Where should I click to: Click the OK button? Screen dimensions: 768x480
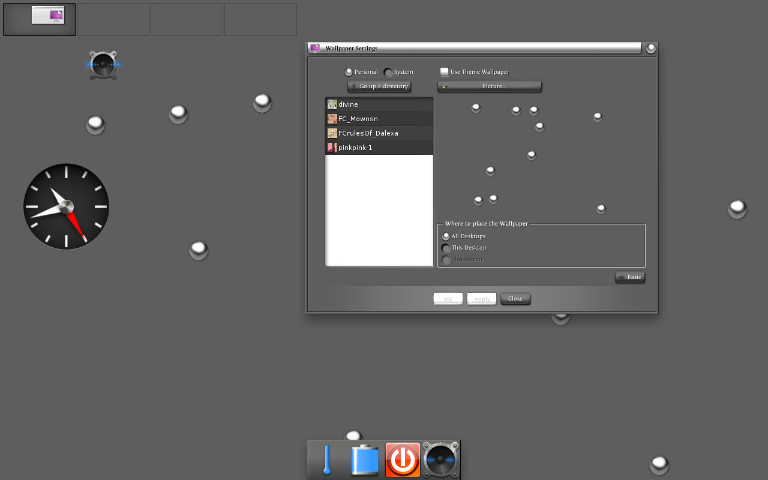[x=448, y=299]
